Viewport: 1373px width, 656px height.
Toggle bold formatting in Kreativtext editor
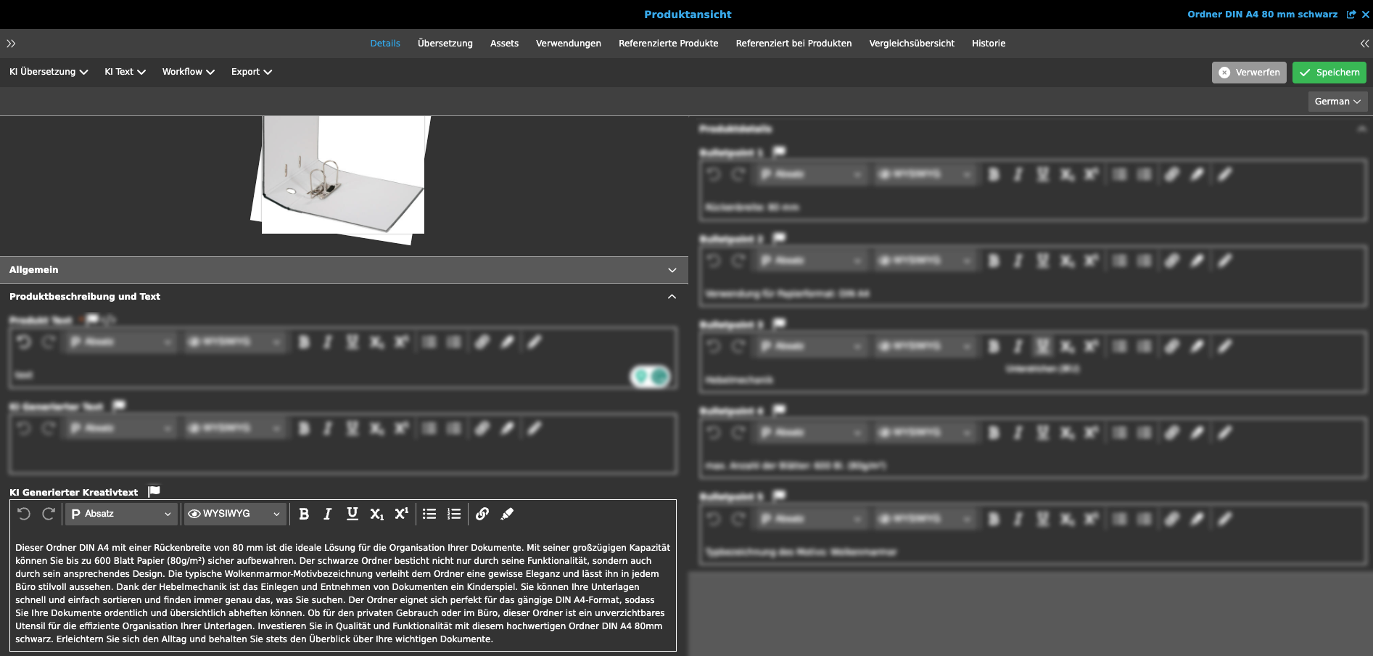coord(304,514)
